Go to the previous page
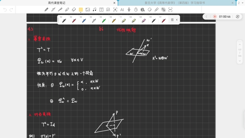 240,44
